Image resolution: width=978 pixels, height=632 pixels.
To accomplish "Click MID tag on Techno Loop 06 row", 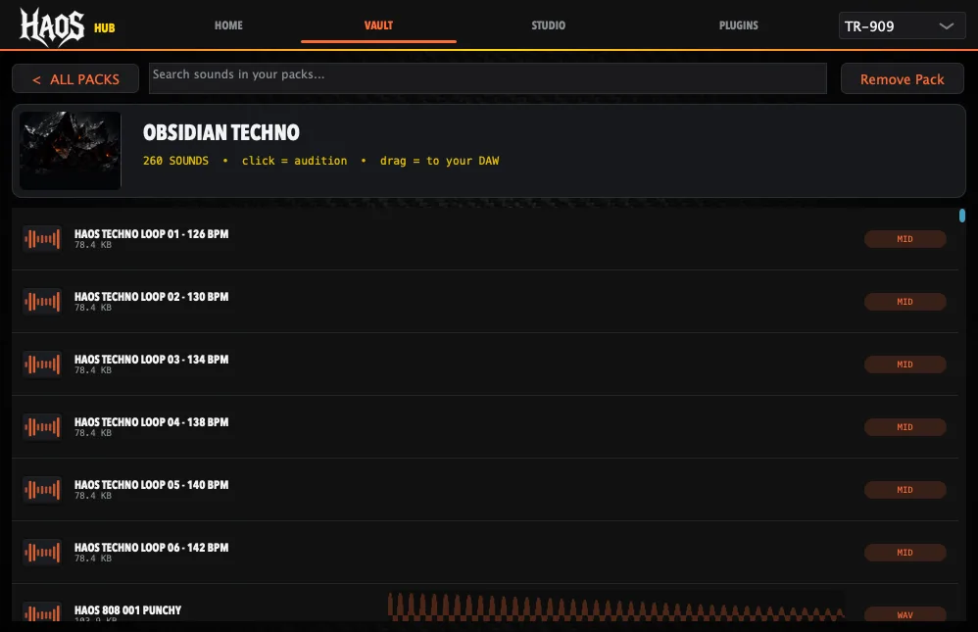I will point(905,552).
